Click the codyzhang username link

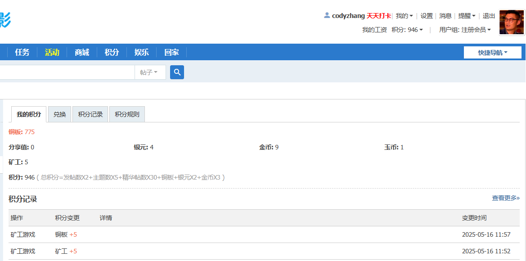348,16
